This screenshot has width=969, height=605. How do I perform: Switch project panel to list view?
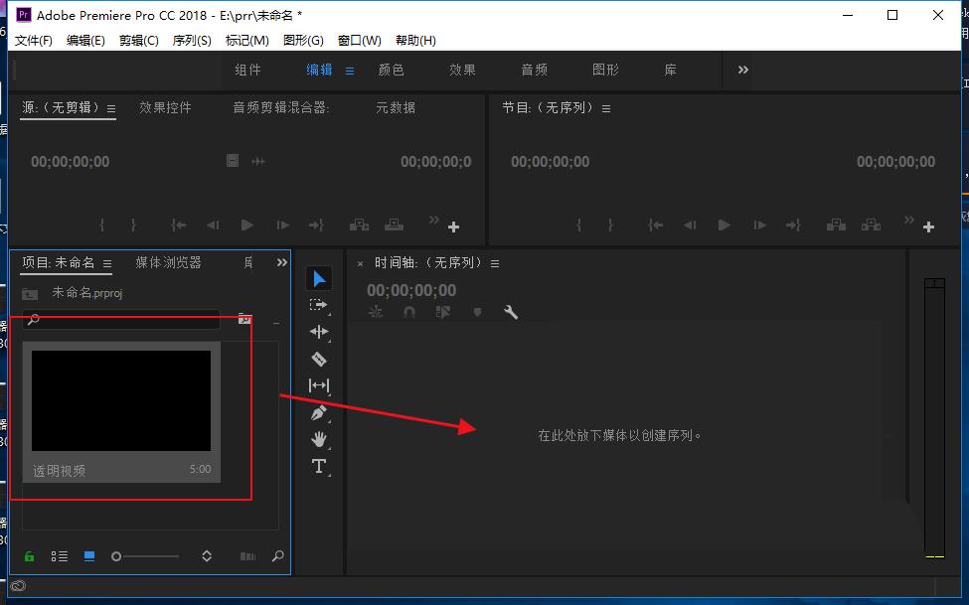click(60, 556)
